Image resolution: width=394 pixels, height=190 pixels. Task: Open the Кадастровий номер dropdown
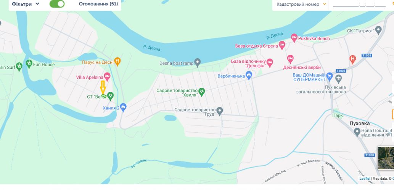(x=301, y=4)
